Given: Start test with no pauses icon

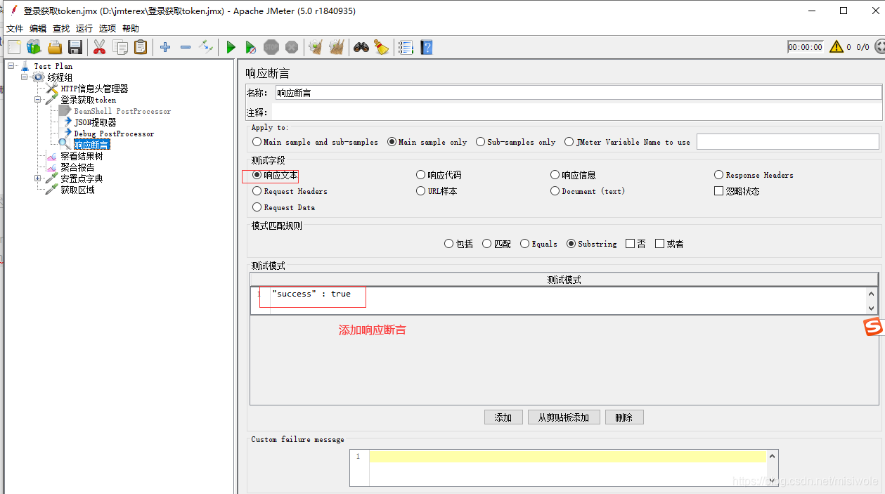Looking at the screenshot, I should [x=251, y=47].
